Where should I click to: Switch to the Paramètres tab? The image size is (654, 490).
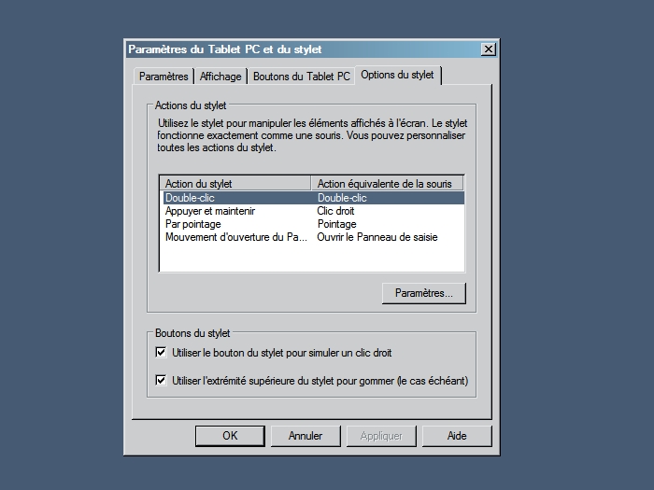click(x=163, y=77)
